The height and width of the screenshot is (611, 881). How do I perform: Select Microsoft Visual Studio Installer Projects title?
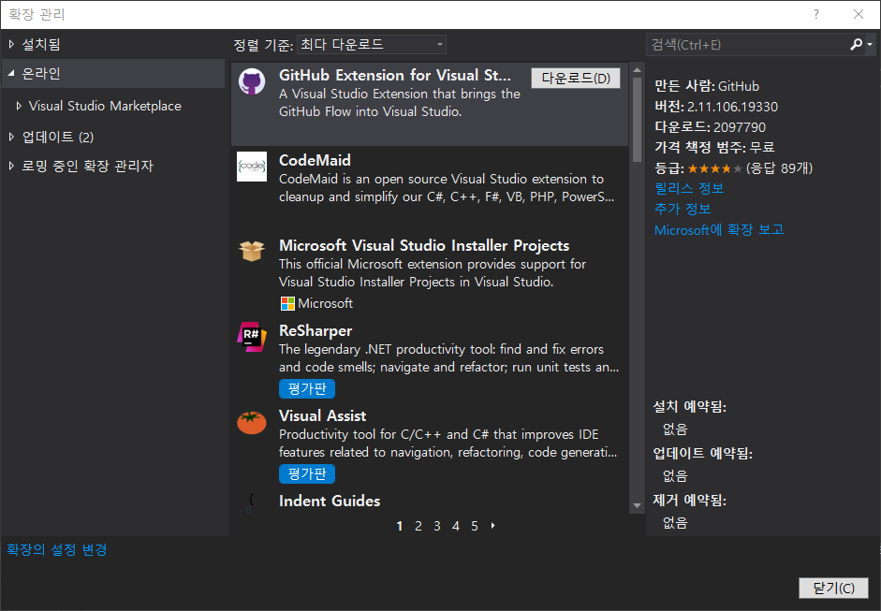[x=424, y=245]
